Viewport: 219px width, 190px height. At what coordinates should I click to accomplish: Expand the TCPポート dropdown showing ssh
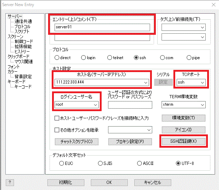[202, 82]
